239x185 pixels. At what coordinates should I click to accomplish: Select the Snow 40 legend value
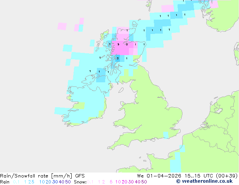[138, 182]
